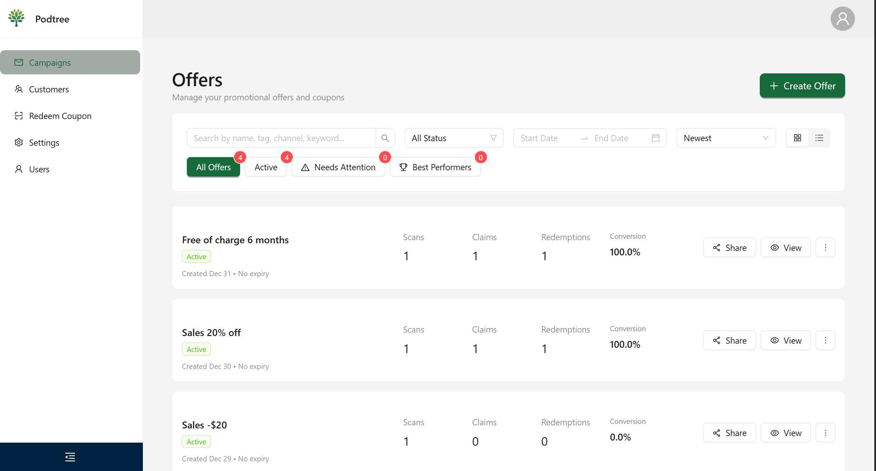Switch to list view layout
The width and height of the screenshot is (876, 471).
pyautogui.click(x=819, y=138)
